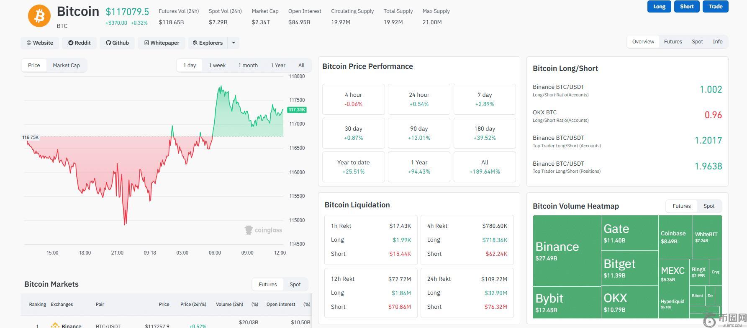Viewport: 747px width, 328px height.
Task: Switch to the Futures tab at top right
Action: point(673,42)
